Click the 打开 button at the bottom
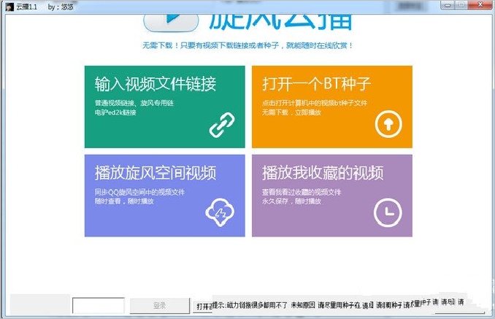The height and width of the screenshot is (319, 495). tap(203, 307)
